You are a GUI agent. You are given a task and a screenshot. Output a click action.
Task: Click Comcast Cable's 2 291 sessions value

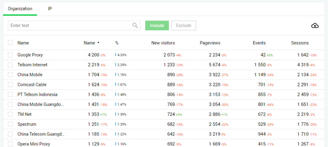[303, 85]
